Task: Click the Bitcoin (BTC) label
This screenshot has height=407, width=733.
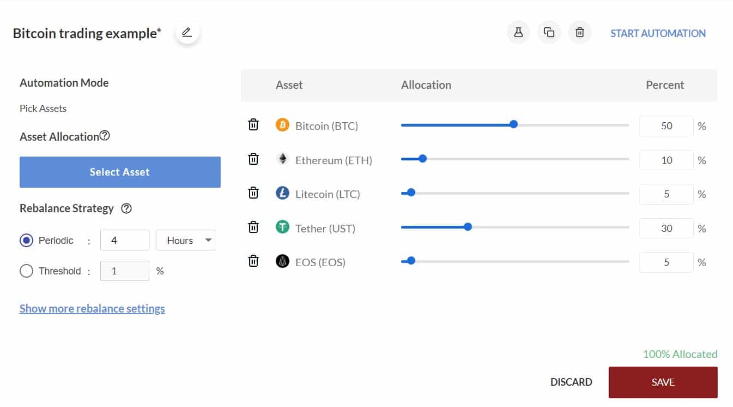Action: point(326,126)
